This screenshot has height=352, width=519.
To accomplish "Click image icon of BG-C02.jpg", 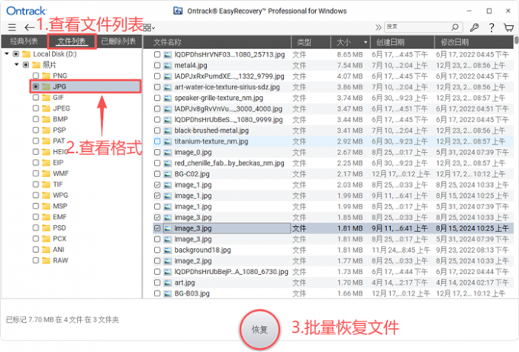I will click(168, 174).
